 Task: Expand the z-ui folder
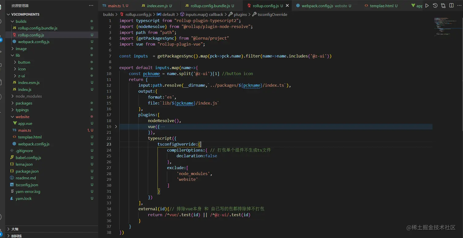pyautogui.click(x=15, y=76)
